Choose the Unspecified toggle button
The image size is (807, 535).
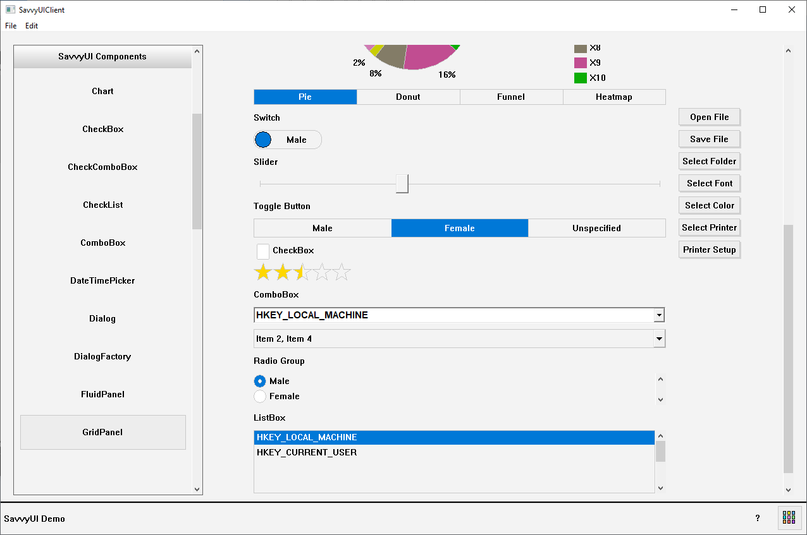[x=596, y=228]
